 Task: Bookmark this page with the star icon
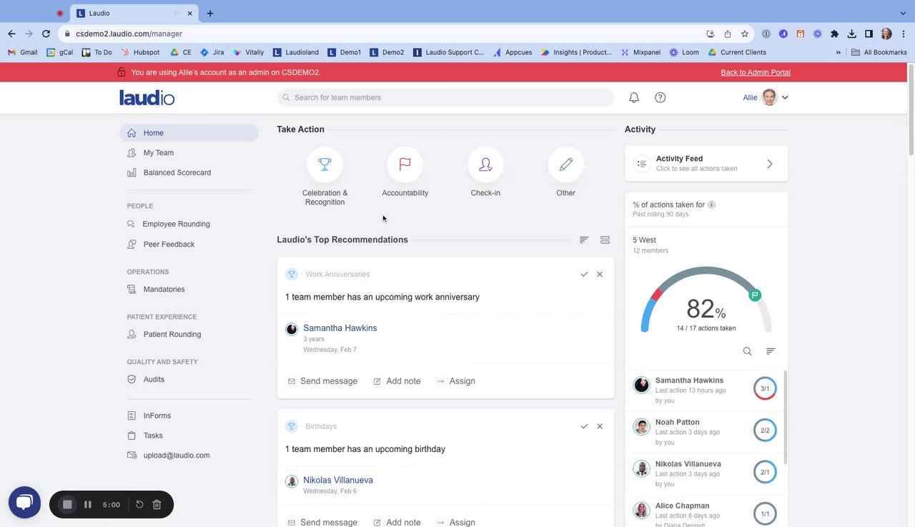[744, 34]
